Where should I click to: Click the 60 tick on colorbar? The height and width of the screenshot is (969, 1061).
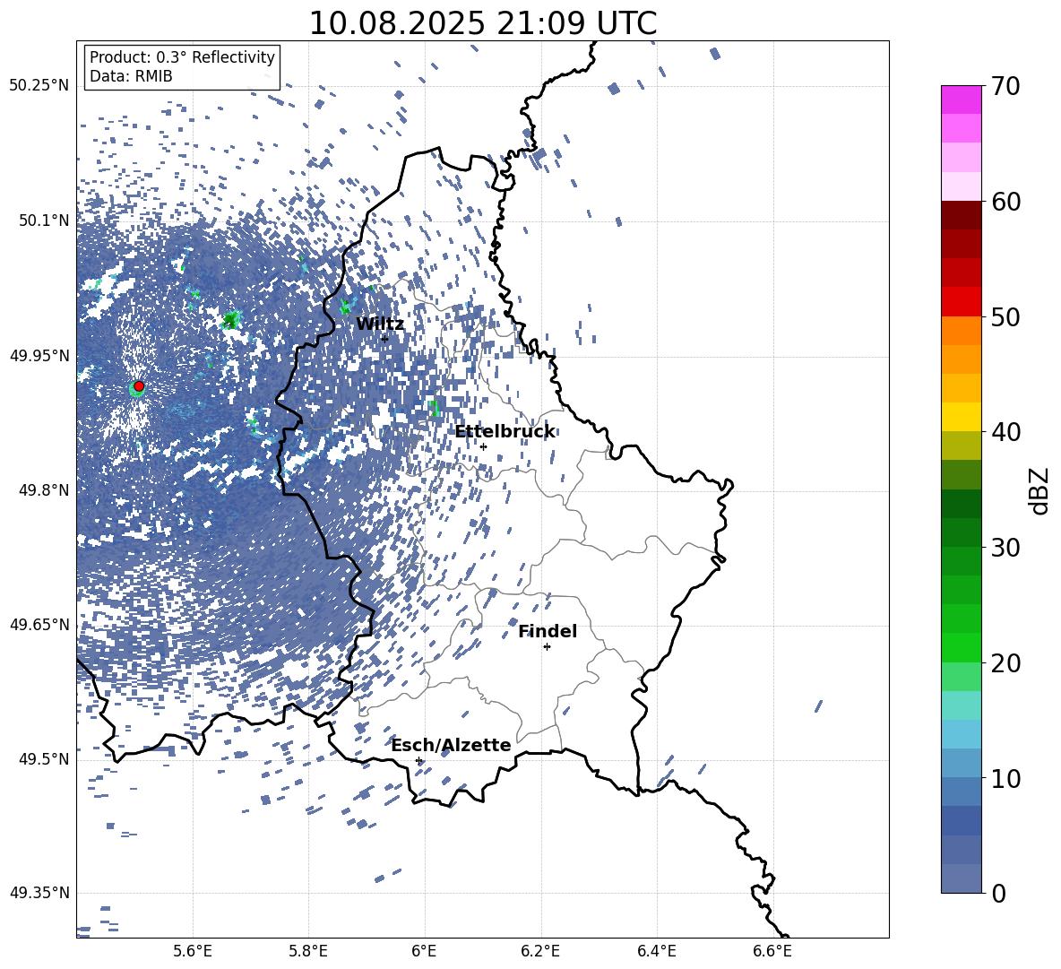(x=1005, y=202)
